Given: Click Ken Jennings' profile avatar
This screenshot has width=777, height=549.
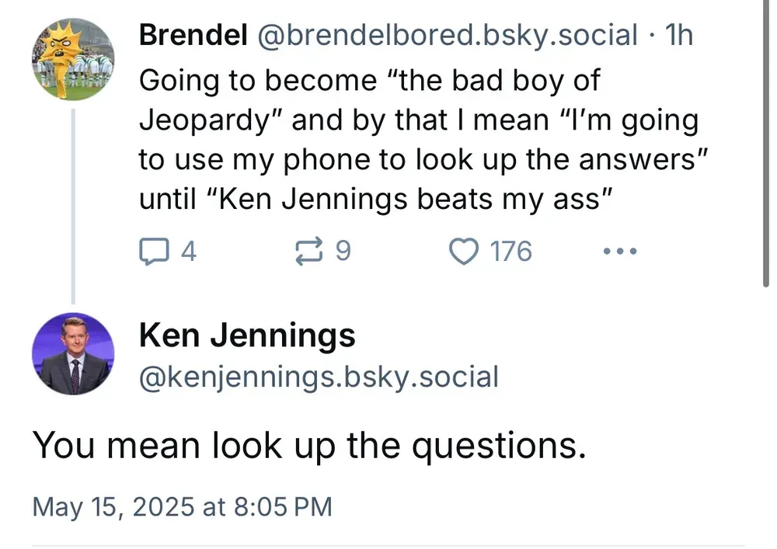Looking at the screenshot, I should [x=72, y=353].
